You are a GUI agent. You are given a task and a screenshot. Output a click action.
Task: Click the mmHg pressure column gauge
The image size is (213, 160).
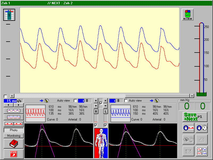click(x=202, y=59)
